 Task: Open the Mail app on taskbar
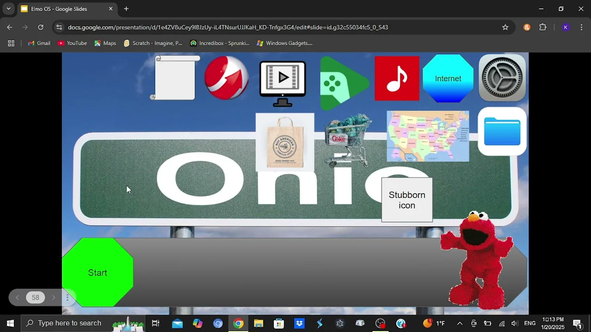click(177, 323)
